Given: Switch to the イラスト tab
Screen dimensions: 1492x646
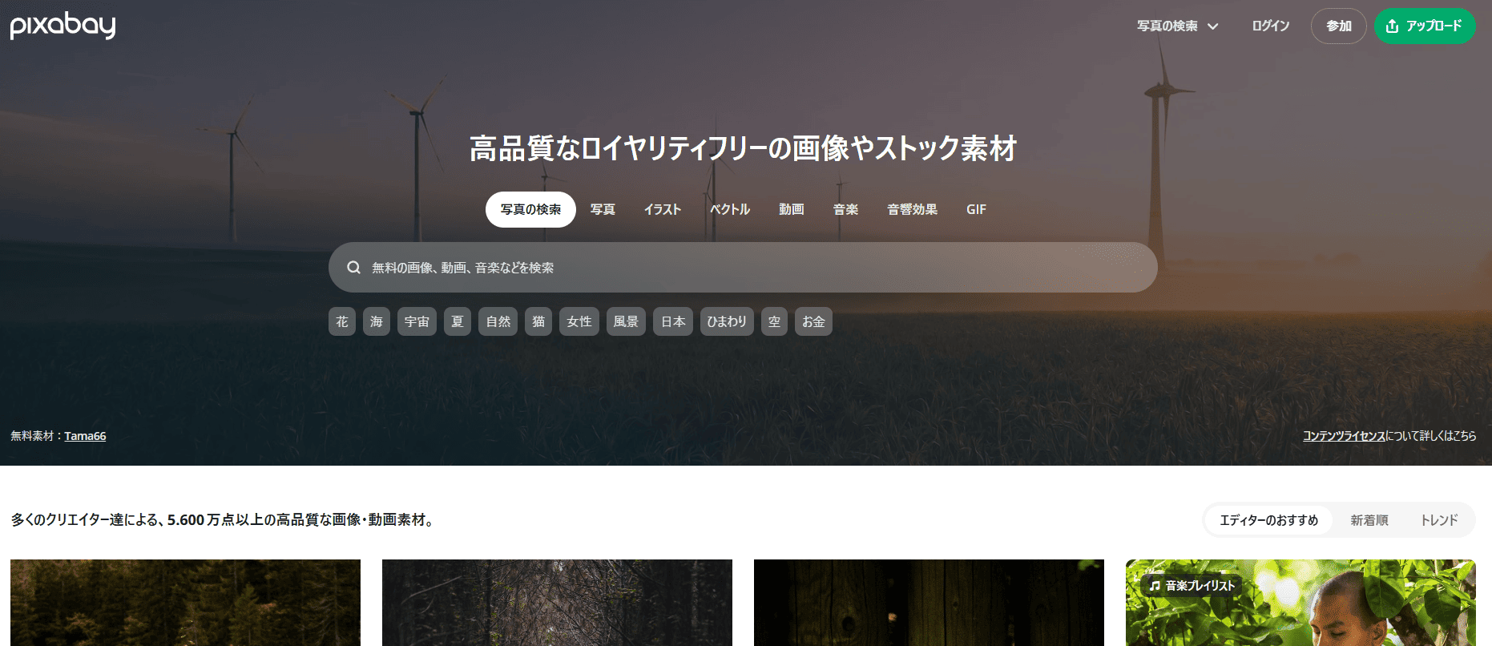Looking at the screenshot, I should coord(663,209).
